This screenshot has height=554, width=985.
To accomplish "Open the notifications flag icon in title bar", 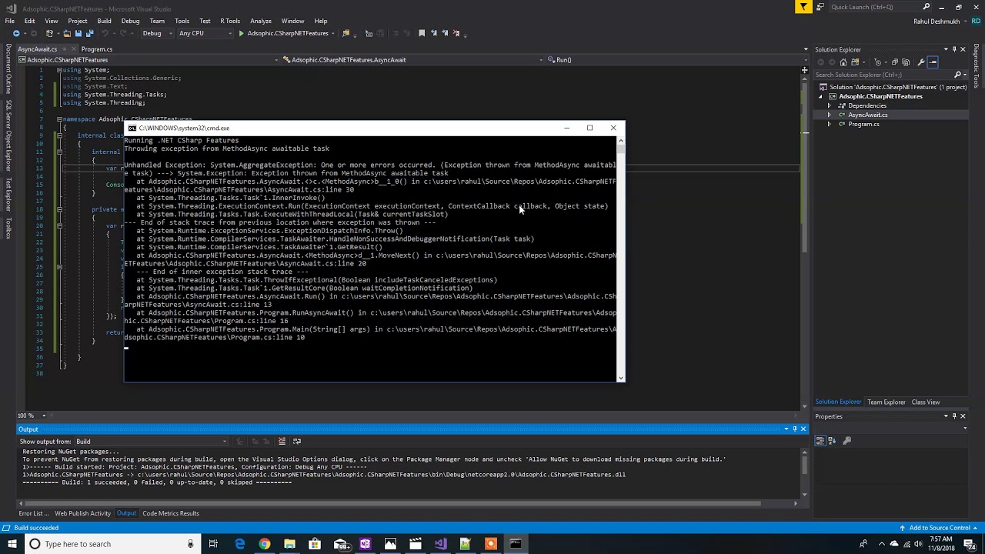I will [803, 7].
